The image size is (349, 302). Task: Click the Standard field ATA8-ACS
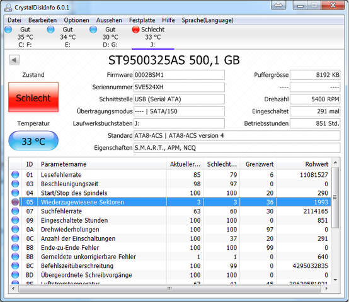(x=237, y=135)
